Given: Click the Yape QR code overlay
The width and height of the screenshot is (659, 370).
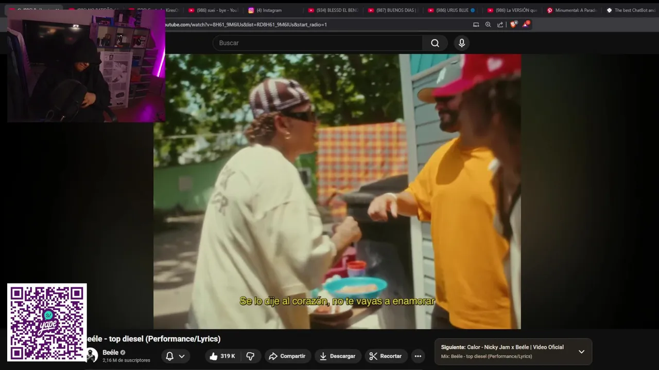Looking at the screenshot, I should [47, 322].
